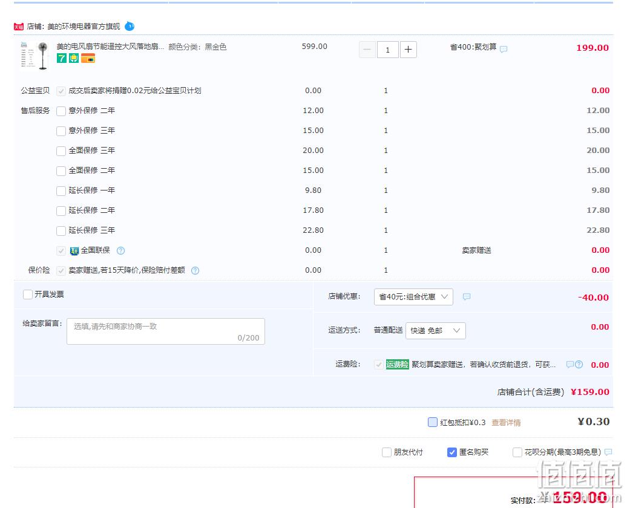
Task: Click the 0/200 character counter
Action: [248, 337]
